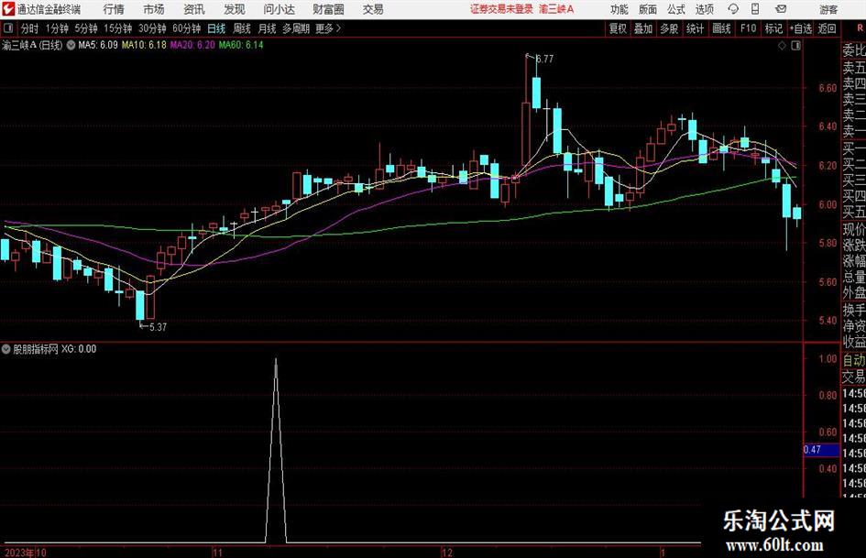Click the MA20: 6.20 label
Viewport: 866px width, 558px height.
192,45
